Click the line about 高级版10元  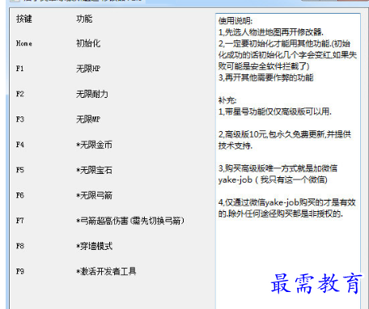click(285, 134)
